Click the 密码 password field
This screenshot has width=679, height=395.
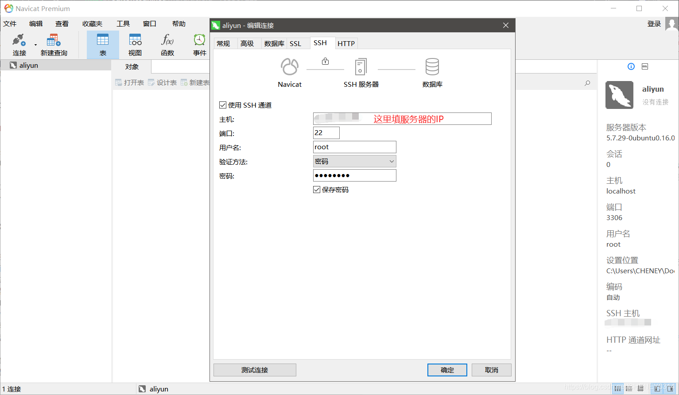pyautogui.click(x=355, y=175)
